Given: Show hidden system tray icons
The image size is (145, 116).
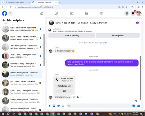Looking at the screenshot, I should pos(119,114).
